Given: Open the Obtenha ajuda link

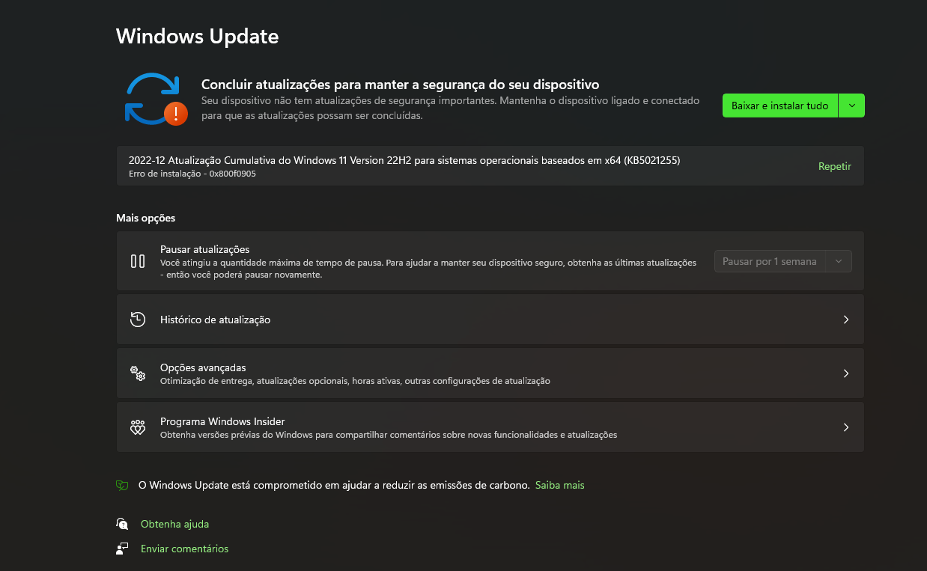Looking at the screenshot, I should pos(174,524).
